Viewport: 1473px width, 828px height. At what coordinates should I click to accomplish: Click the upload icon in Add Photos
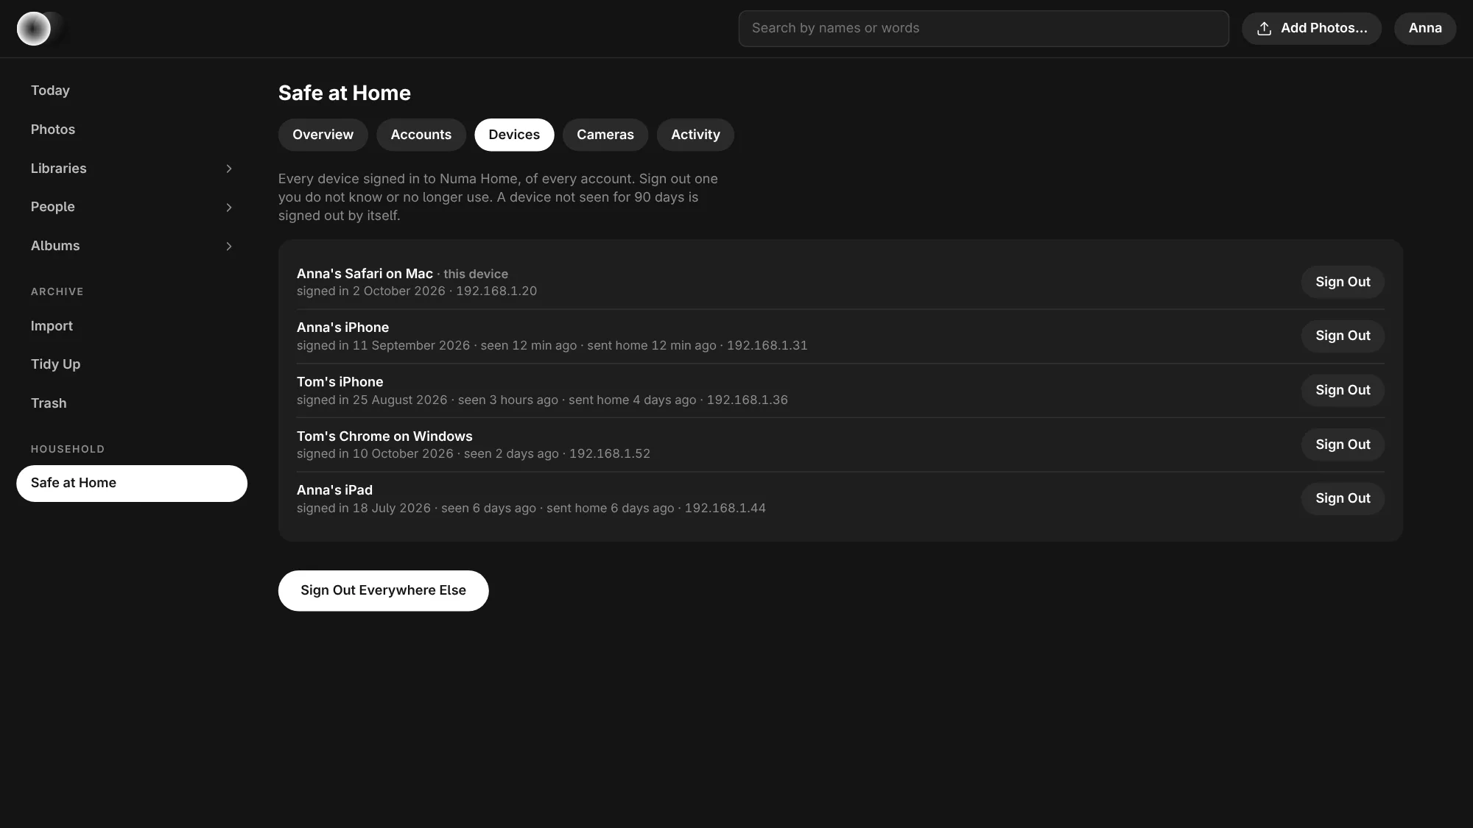[x=1264, y=29]
